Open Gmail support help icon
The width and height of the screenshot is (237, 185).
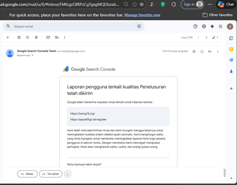[x=195, y=26]
